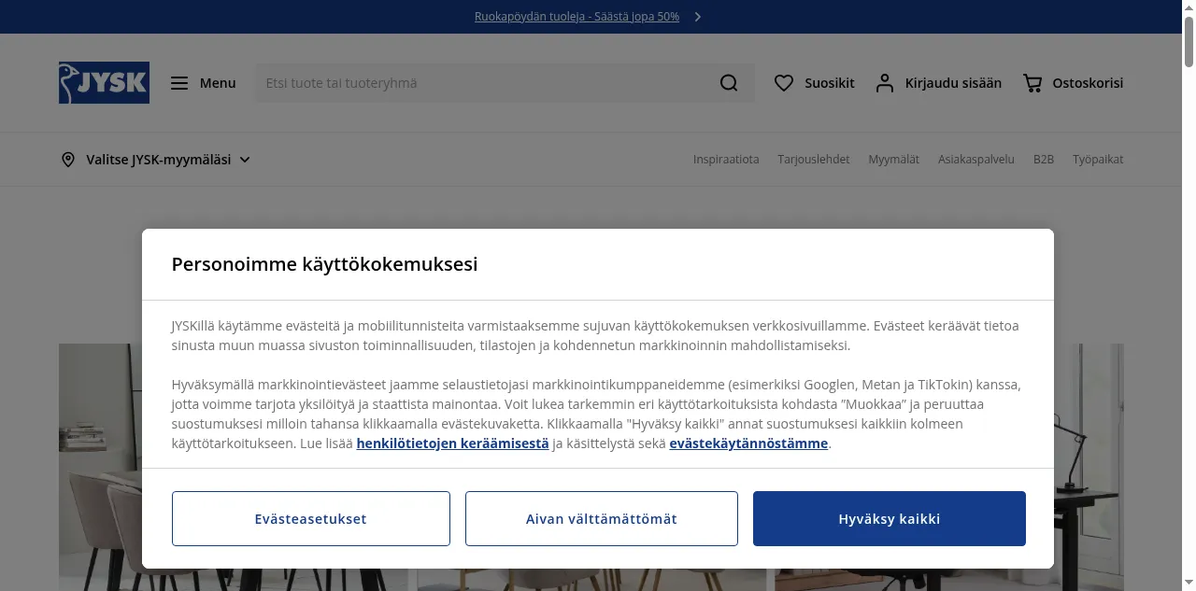This screenshot has height=591, width=1196.
Task: Open the B2B menu item
Action: 1044,160
